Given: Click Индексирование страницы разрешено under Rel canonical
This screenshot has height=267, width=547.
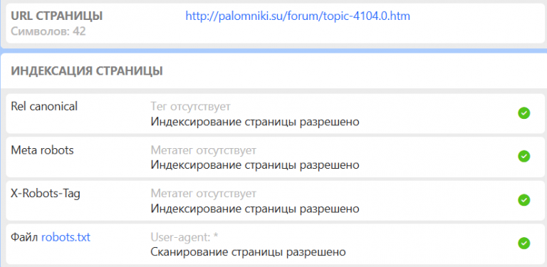Looking at the screenshot, I should tap(255, 122).
